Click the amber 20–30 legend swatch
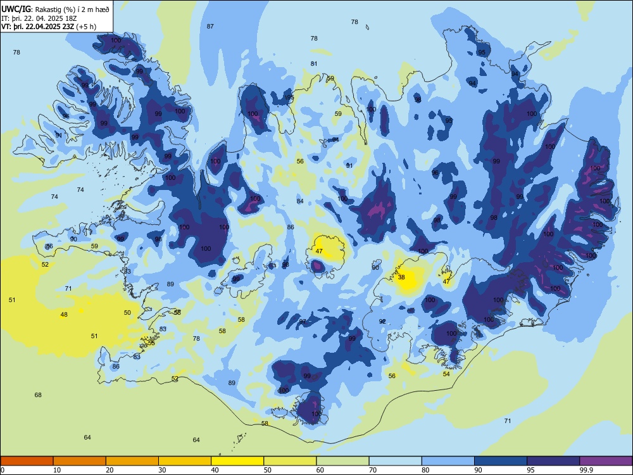 tap(132, 461)
